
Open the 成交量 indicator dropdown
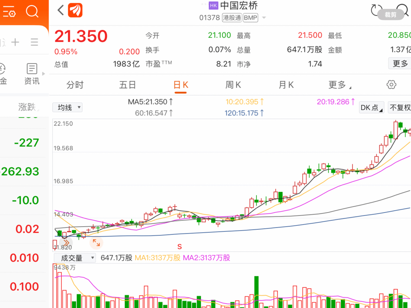[x=75, y=258]
